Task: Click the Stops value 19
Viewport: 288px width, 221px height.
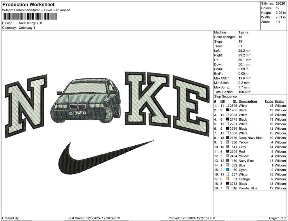Action: [240, 41]
